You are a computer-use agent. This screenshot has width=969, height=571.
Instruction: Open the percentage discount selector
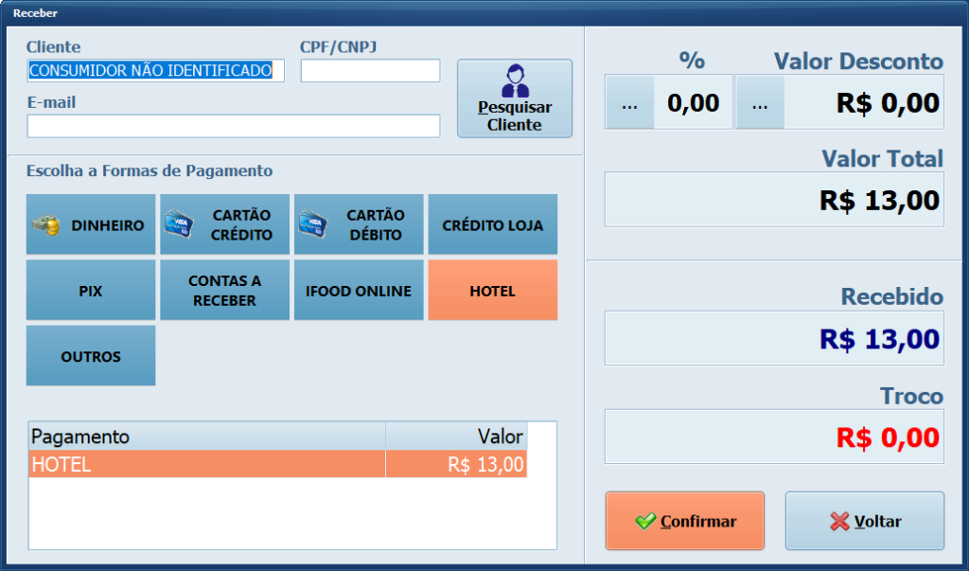(628, 100)
